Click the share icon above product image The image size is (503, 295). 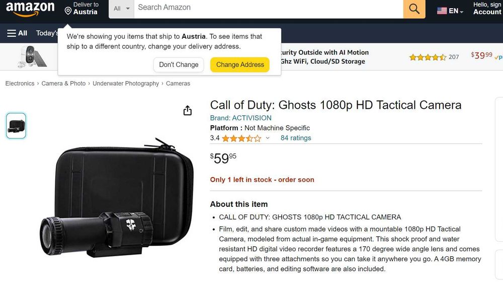[x=187, y=110]
